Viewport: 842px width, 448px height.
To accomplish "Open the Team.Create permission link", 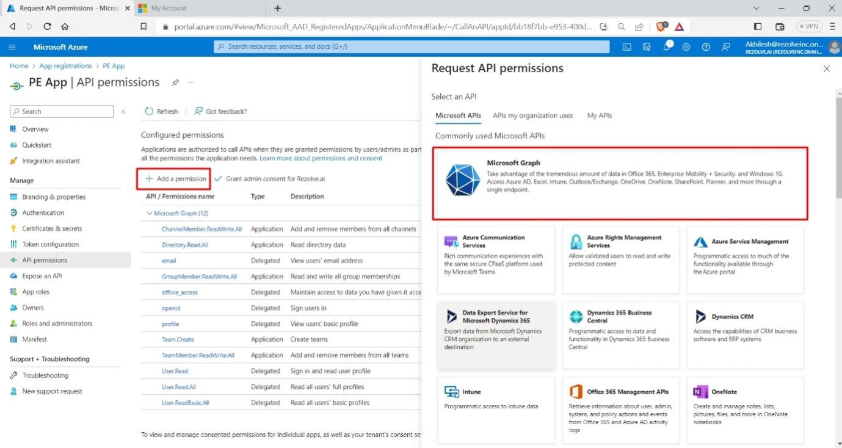I will pyautogui.click(x=178, y=339).
